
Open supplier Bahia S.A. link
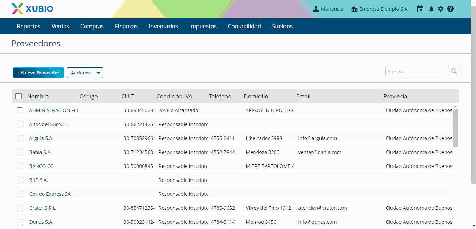point(41,152)
